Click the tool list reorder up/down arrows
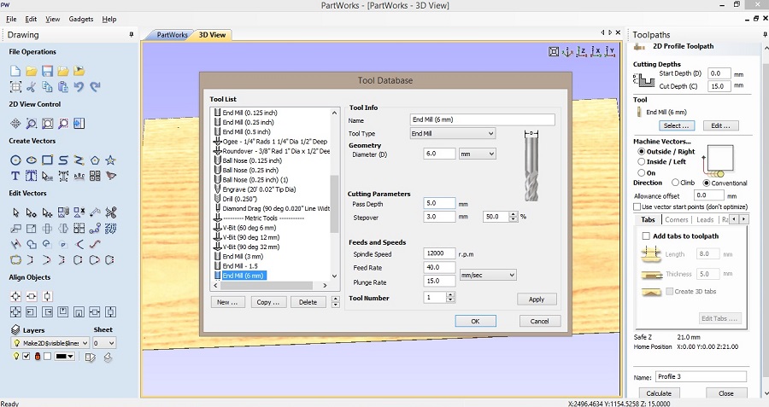Viewport: 769px width, 407px height. [x=336, y=302]
